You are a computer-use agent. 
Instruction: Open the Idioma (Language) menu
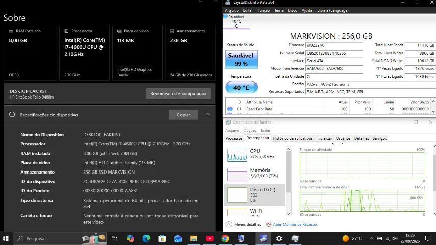point(332,10)
